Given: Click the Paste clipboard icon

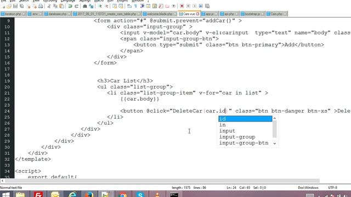Looking at the screenshot, I should click(61, 6).
